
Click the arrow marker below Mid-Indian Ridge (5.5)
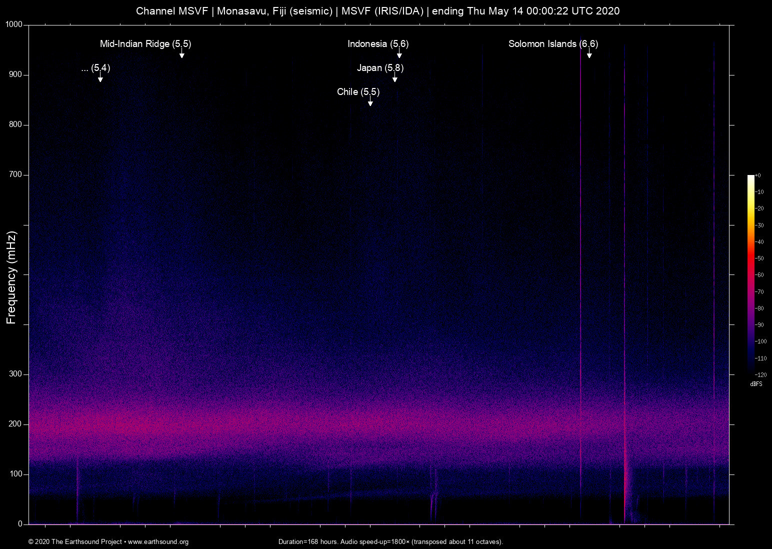(182, 55)
